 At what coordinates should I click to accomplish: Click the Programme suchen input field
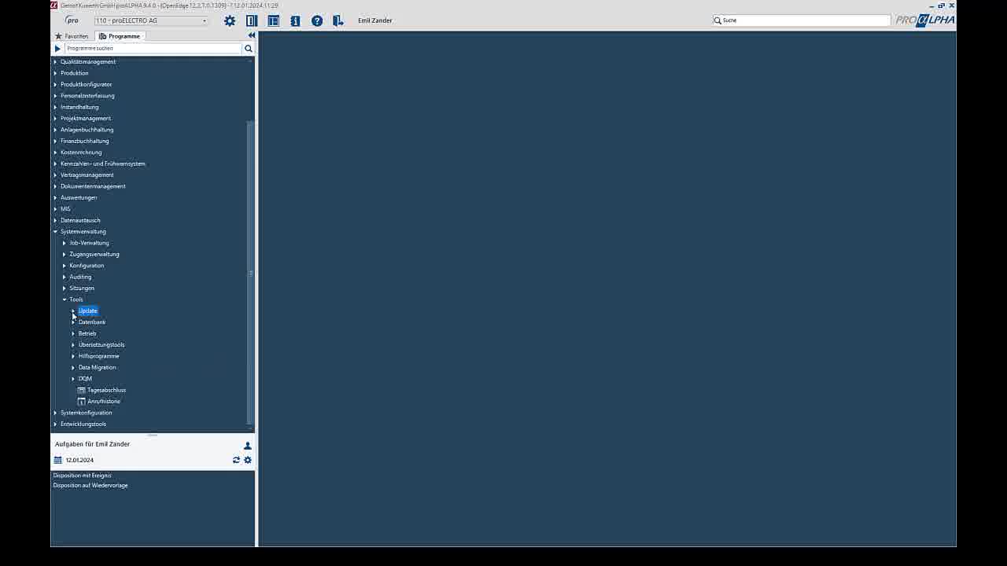tap(153, 49)
